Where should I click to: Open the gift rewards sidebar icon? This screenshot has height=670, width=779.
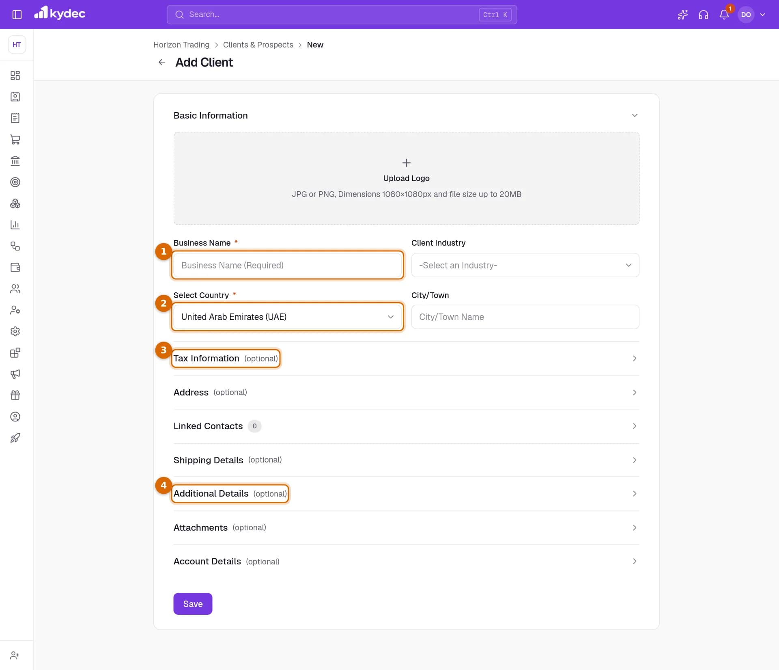tap(15, 395)
